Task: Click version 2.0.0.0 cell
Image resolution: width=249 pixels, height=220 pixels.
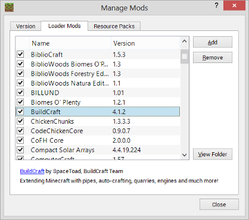Action: pyautogui.click(x=122, y=140)
